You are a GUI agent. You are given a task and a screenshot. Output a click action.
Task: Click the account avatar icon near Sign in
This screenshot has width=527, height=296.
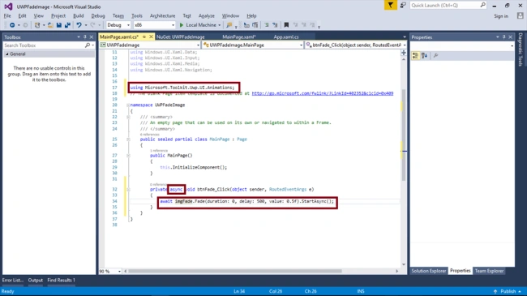pos(520,15)
